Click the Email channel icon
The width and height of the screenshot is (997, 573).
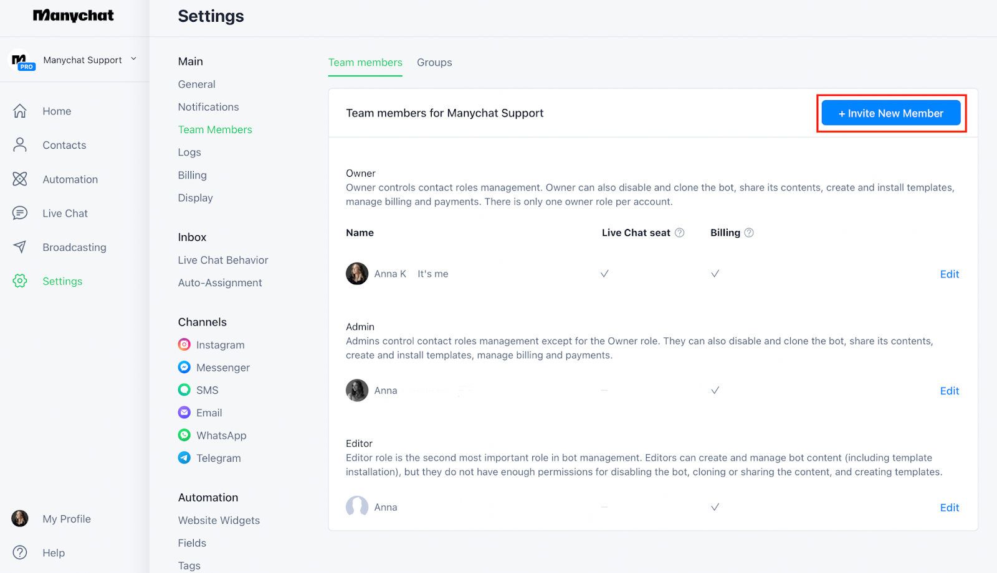(184, 412)
